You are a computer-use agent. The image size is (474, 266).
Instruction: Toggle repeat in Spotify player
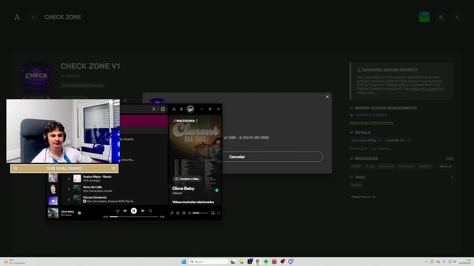coord(150,211)
